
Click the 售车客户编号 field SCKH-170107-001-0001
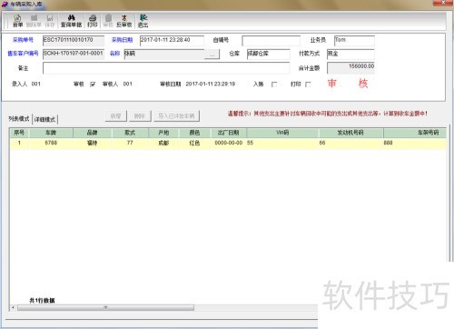(74, 54)
